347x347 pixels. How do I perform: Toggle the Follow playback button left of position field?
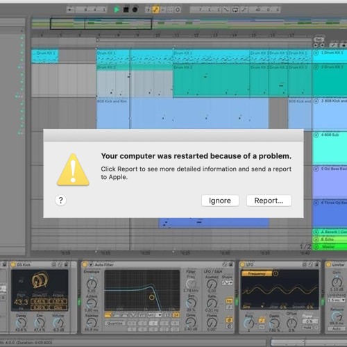tap(70, 10)
